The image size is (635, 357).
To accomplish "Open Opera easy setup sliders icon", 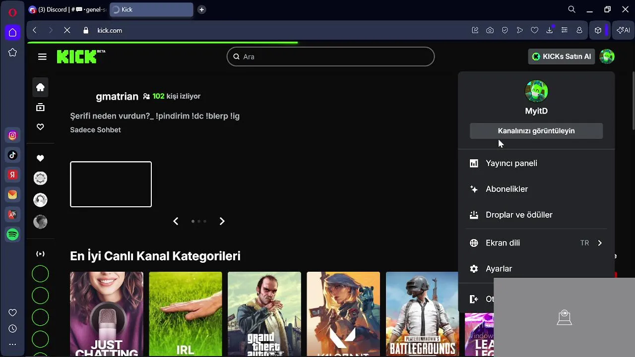I will [x=564, y=30].
